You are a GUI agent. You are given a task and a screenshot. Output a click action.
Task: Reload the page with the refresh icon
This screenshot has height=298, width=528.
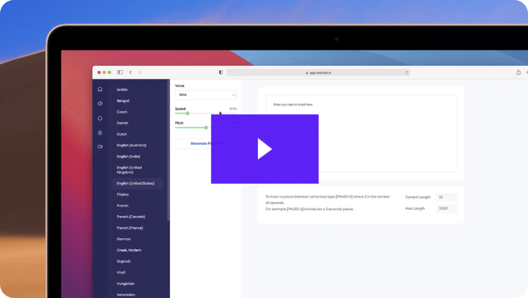(407, 73)
